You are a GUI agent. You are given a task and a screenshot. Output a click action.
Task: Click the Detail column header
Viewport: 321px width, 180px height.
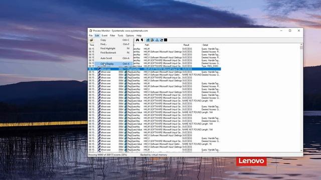(x=205, y=45)
